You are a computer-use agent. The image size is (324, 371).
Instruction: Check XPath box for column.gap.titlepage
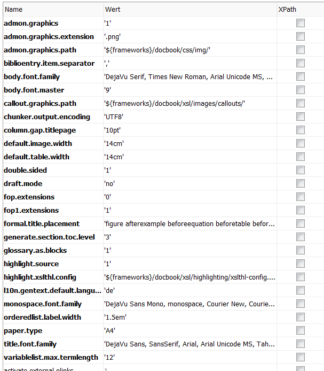pos(301,130)
